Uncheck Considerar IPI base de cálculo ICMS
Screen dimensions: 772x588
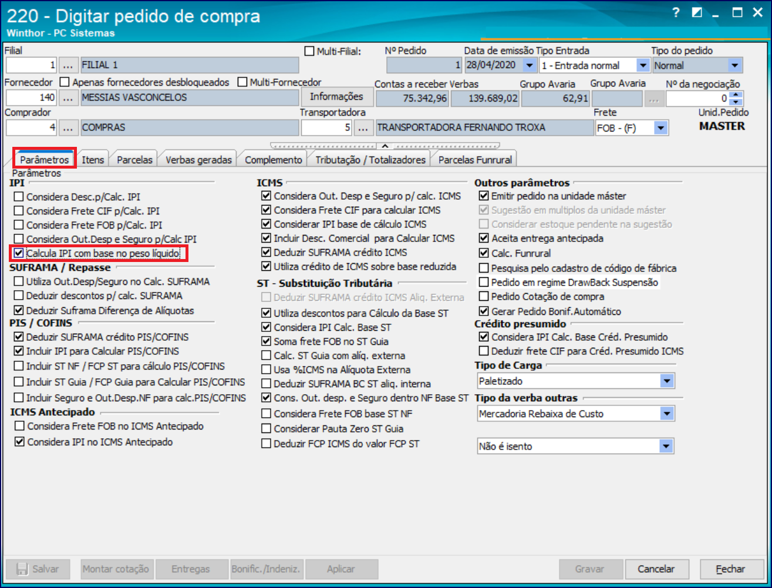coord(267,224)
